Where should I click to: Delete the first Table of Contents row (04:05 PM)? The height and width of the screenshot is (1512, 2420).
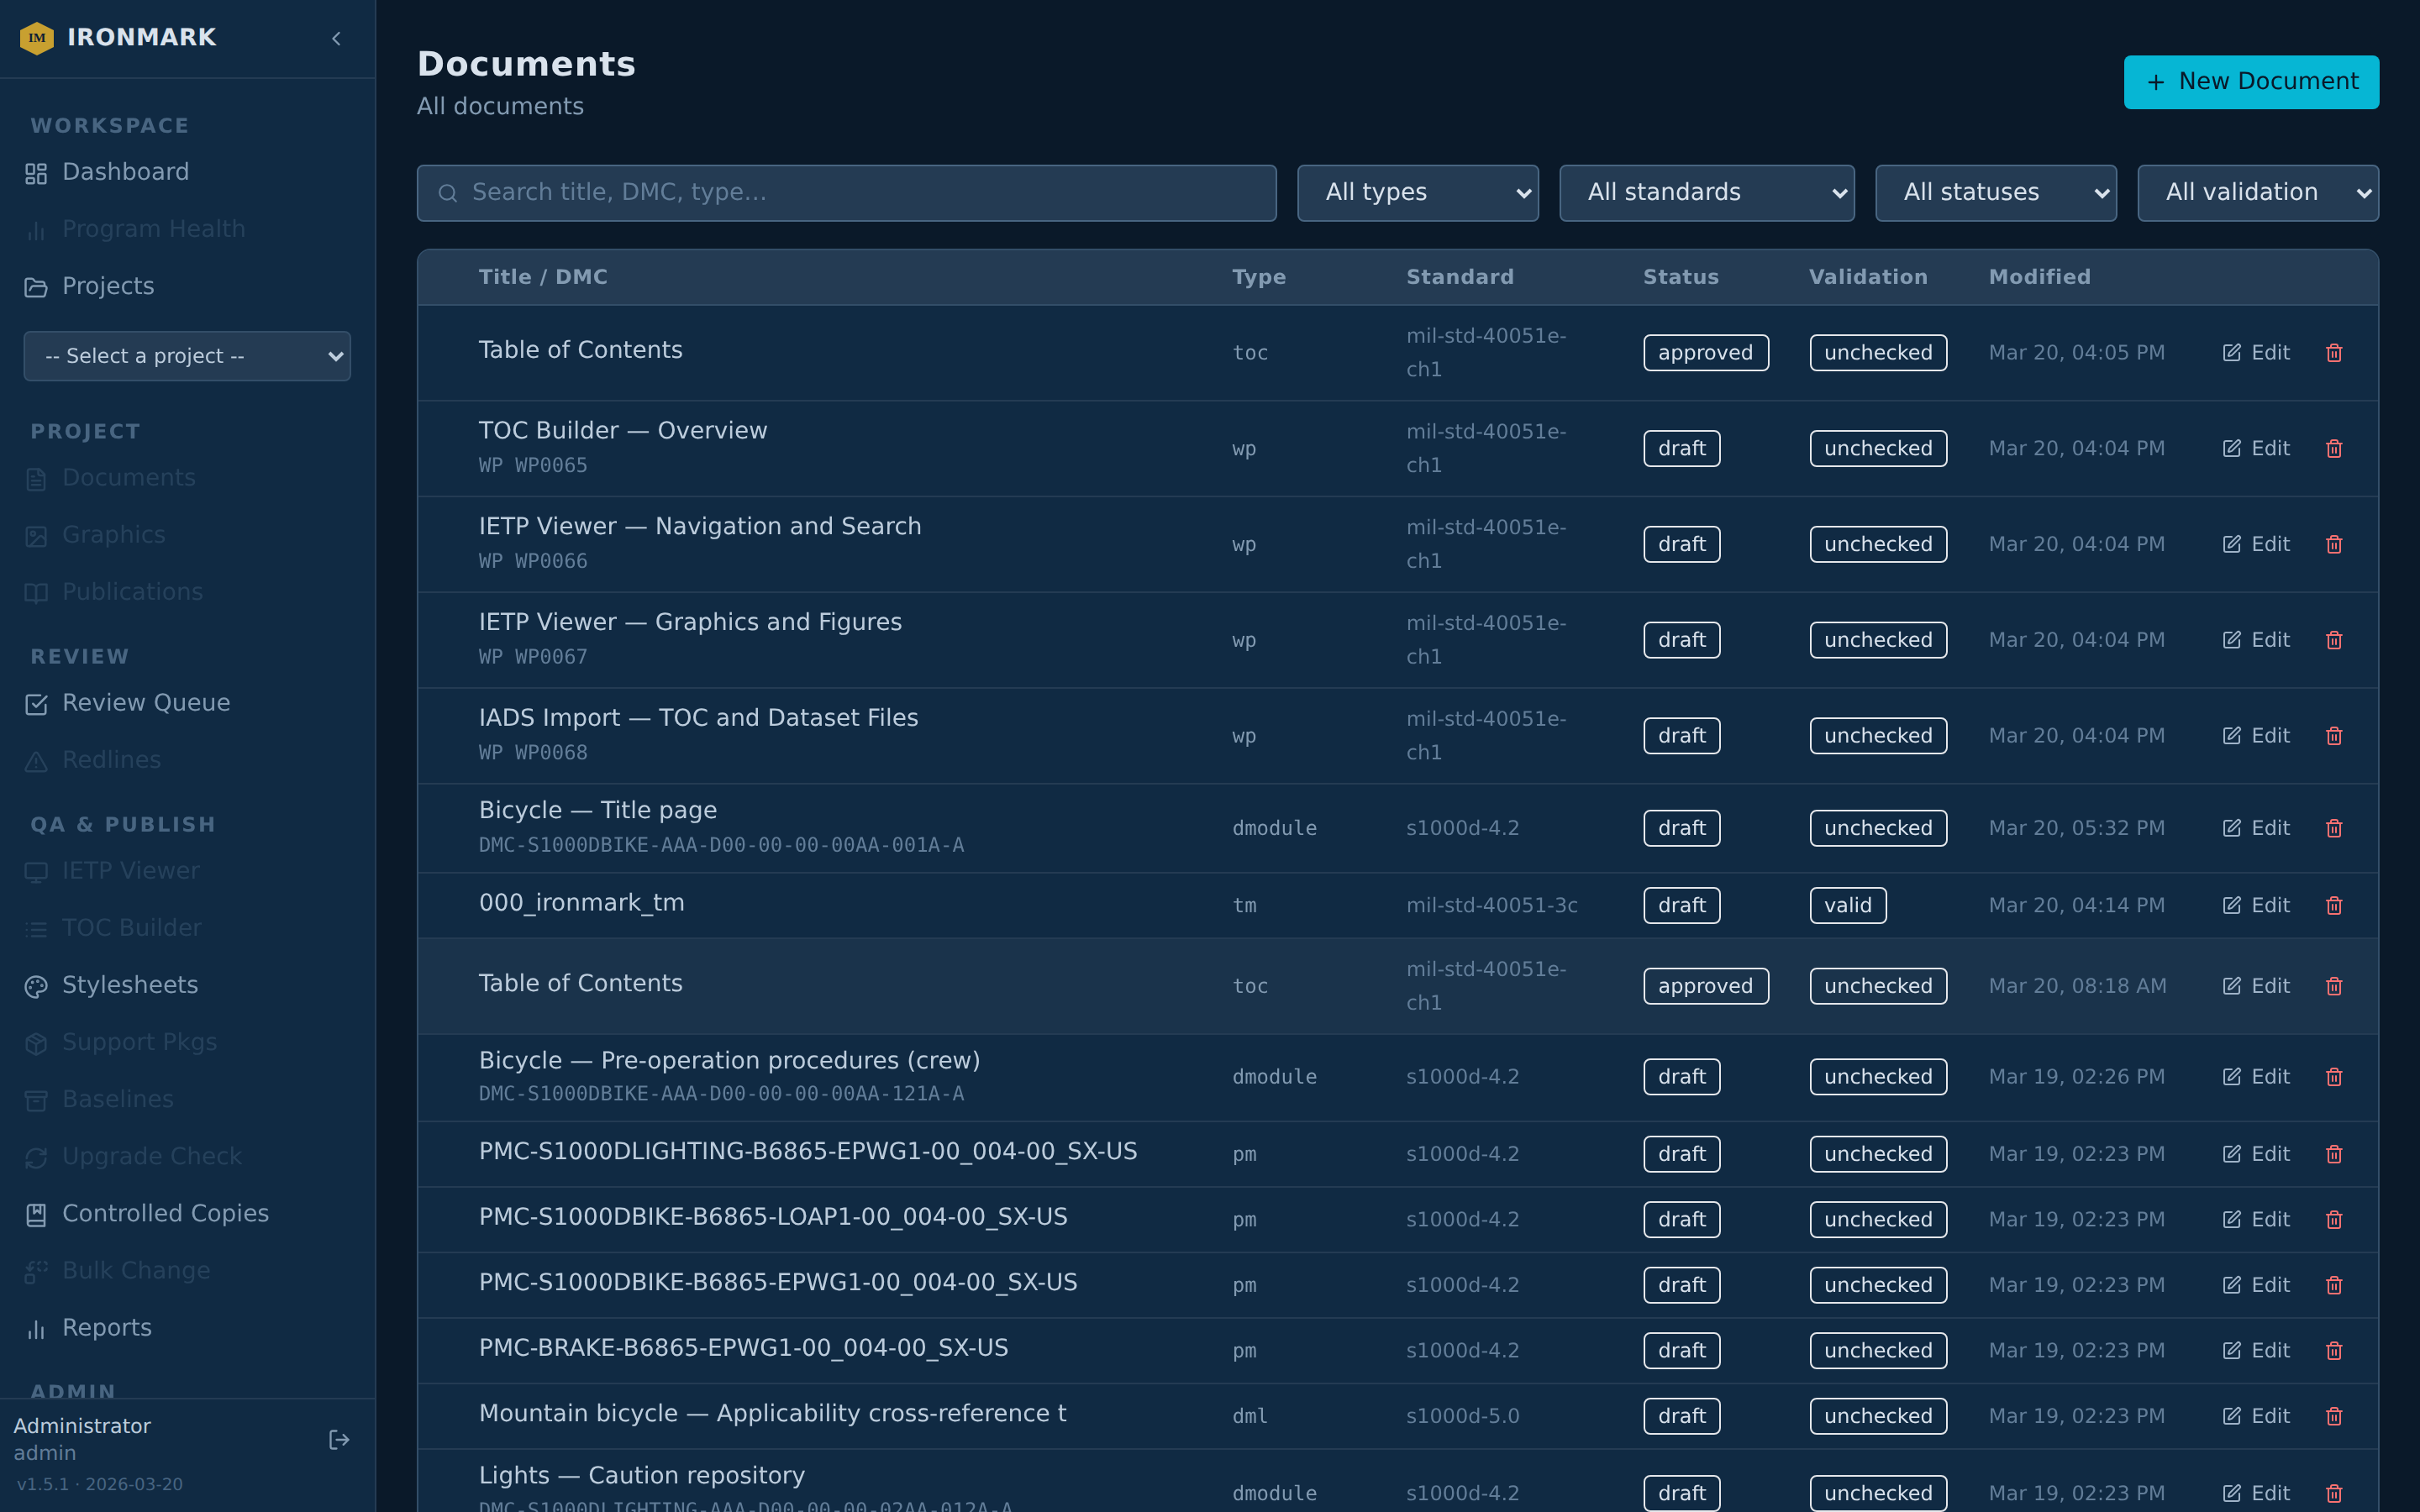click(x=2334, y=353)
